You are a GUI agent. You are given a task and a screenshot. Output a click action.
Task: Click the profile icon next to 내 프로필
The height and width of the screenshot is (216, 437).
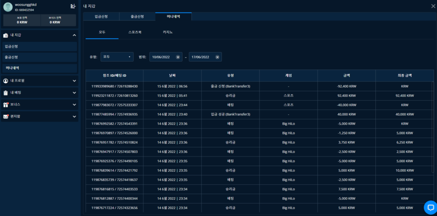(6, 81)
